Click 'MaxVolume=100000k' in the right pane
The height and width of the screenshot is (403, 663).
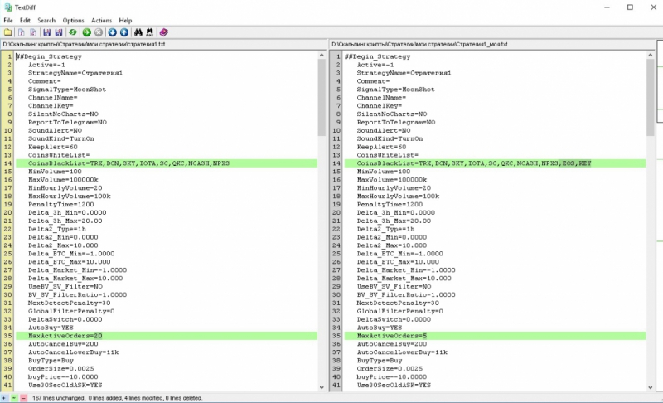tap(391, 180)
